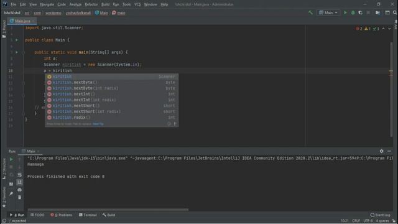Click the UTF-8 encoding status item
398x224 pixels.
(368, 221)
